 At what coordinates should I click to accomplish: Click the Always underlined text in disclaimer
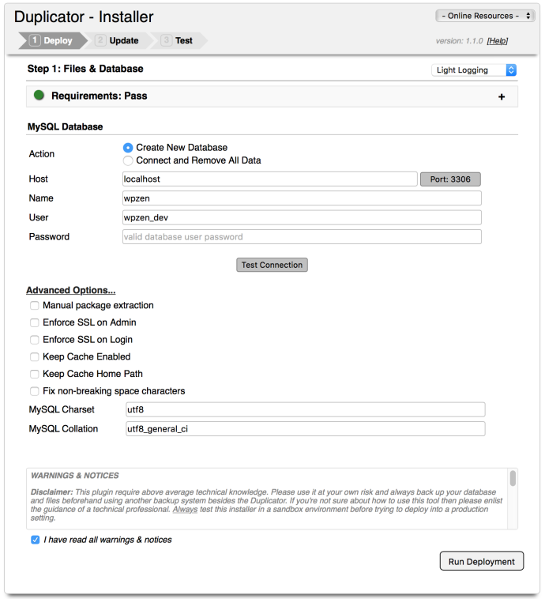[x=185, y=510]
